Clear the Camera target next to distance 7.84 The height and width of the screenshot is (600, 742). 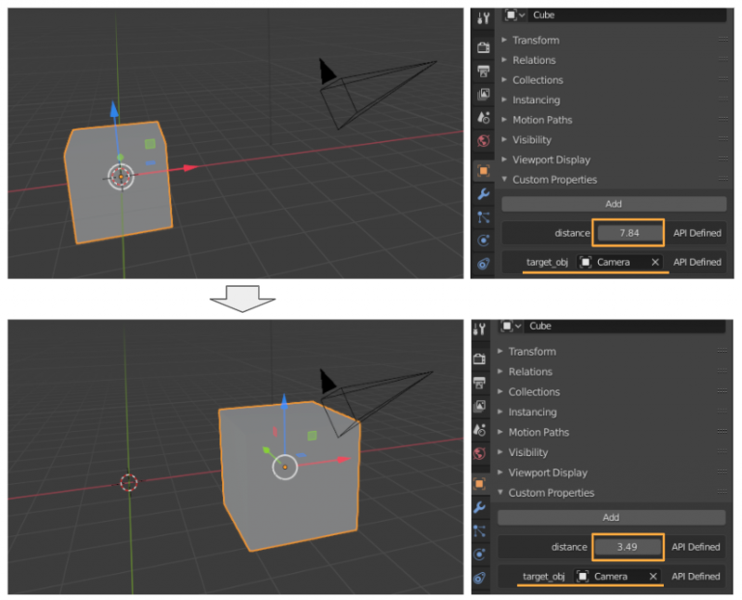click(x=654, y=262)
